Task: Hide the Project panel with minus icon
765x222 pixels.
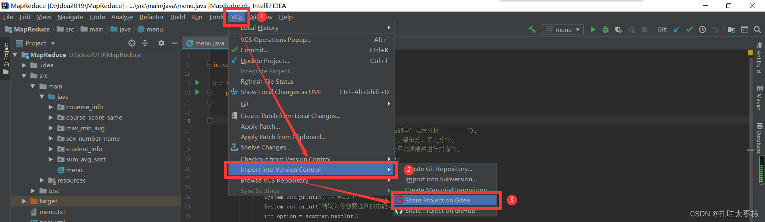Action: click(175, 43)
